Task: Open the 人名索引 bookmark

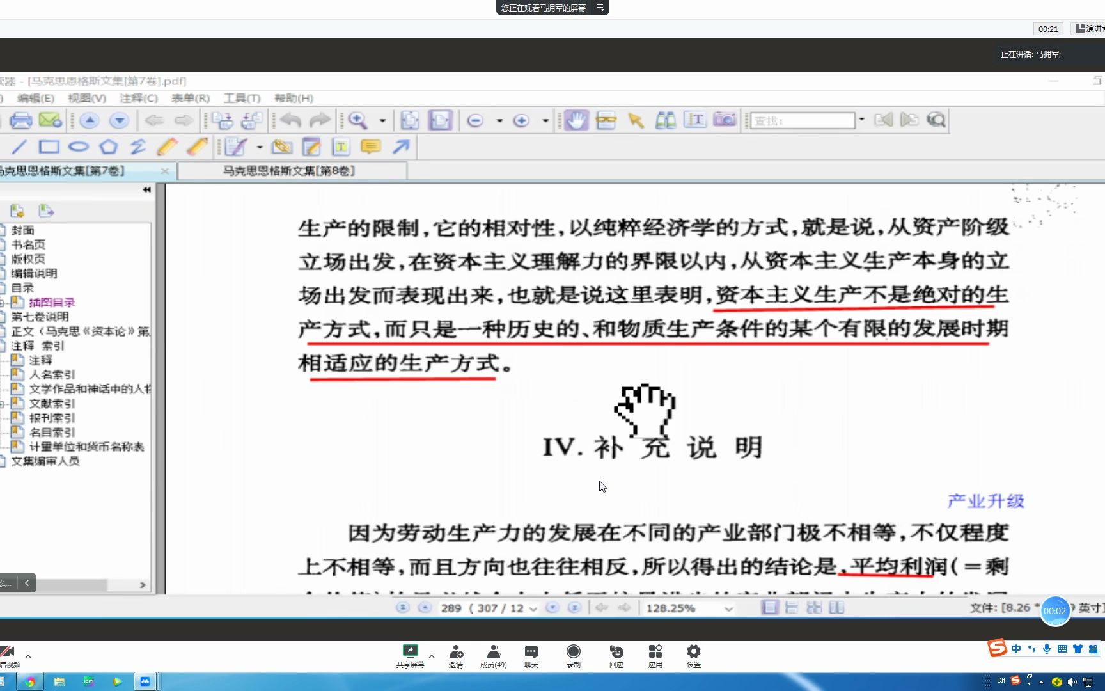Action: 52,374
